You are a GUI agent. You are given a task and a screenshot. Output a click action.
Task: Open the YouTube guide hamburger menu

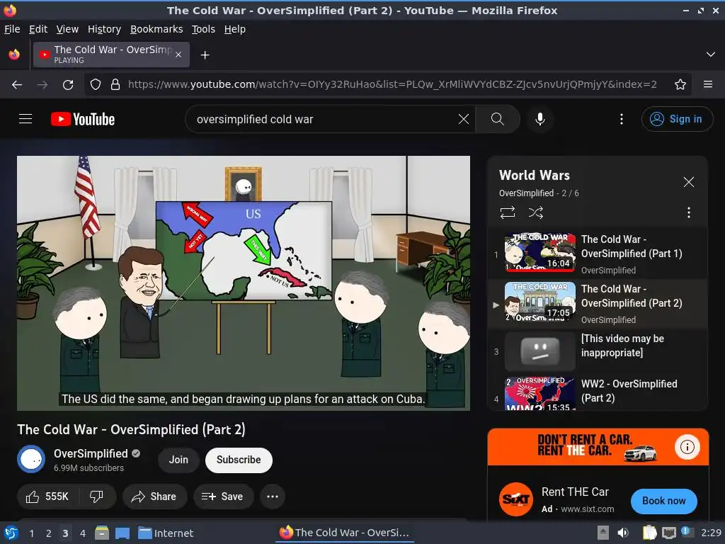point(25,119)
